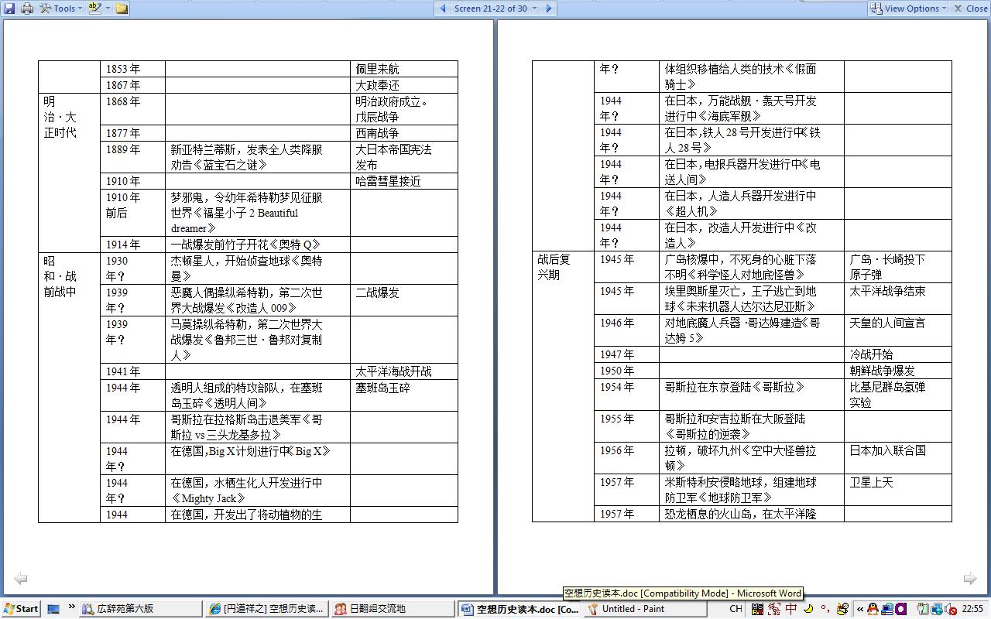Insert a comment using the yellow note icon
Viewport: 991px width, 619px height.
(122, 9)
